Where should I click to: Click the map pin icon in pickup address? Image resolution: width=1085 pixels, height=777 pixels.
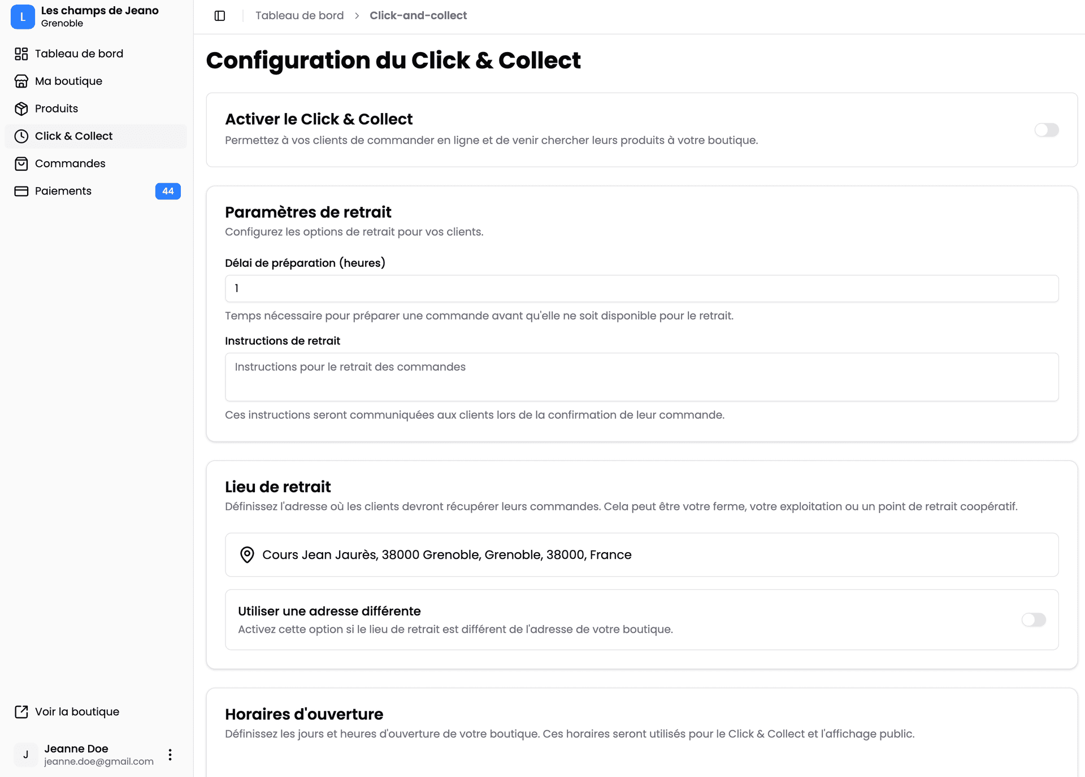[247, 555]
